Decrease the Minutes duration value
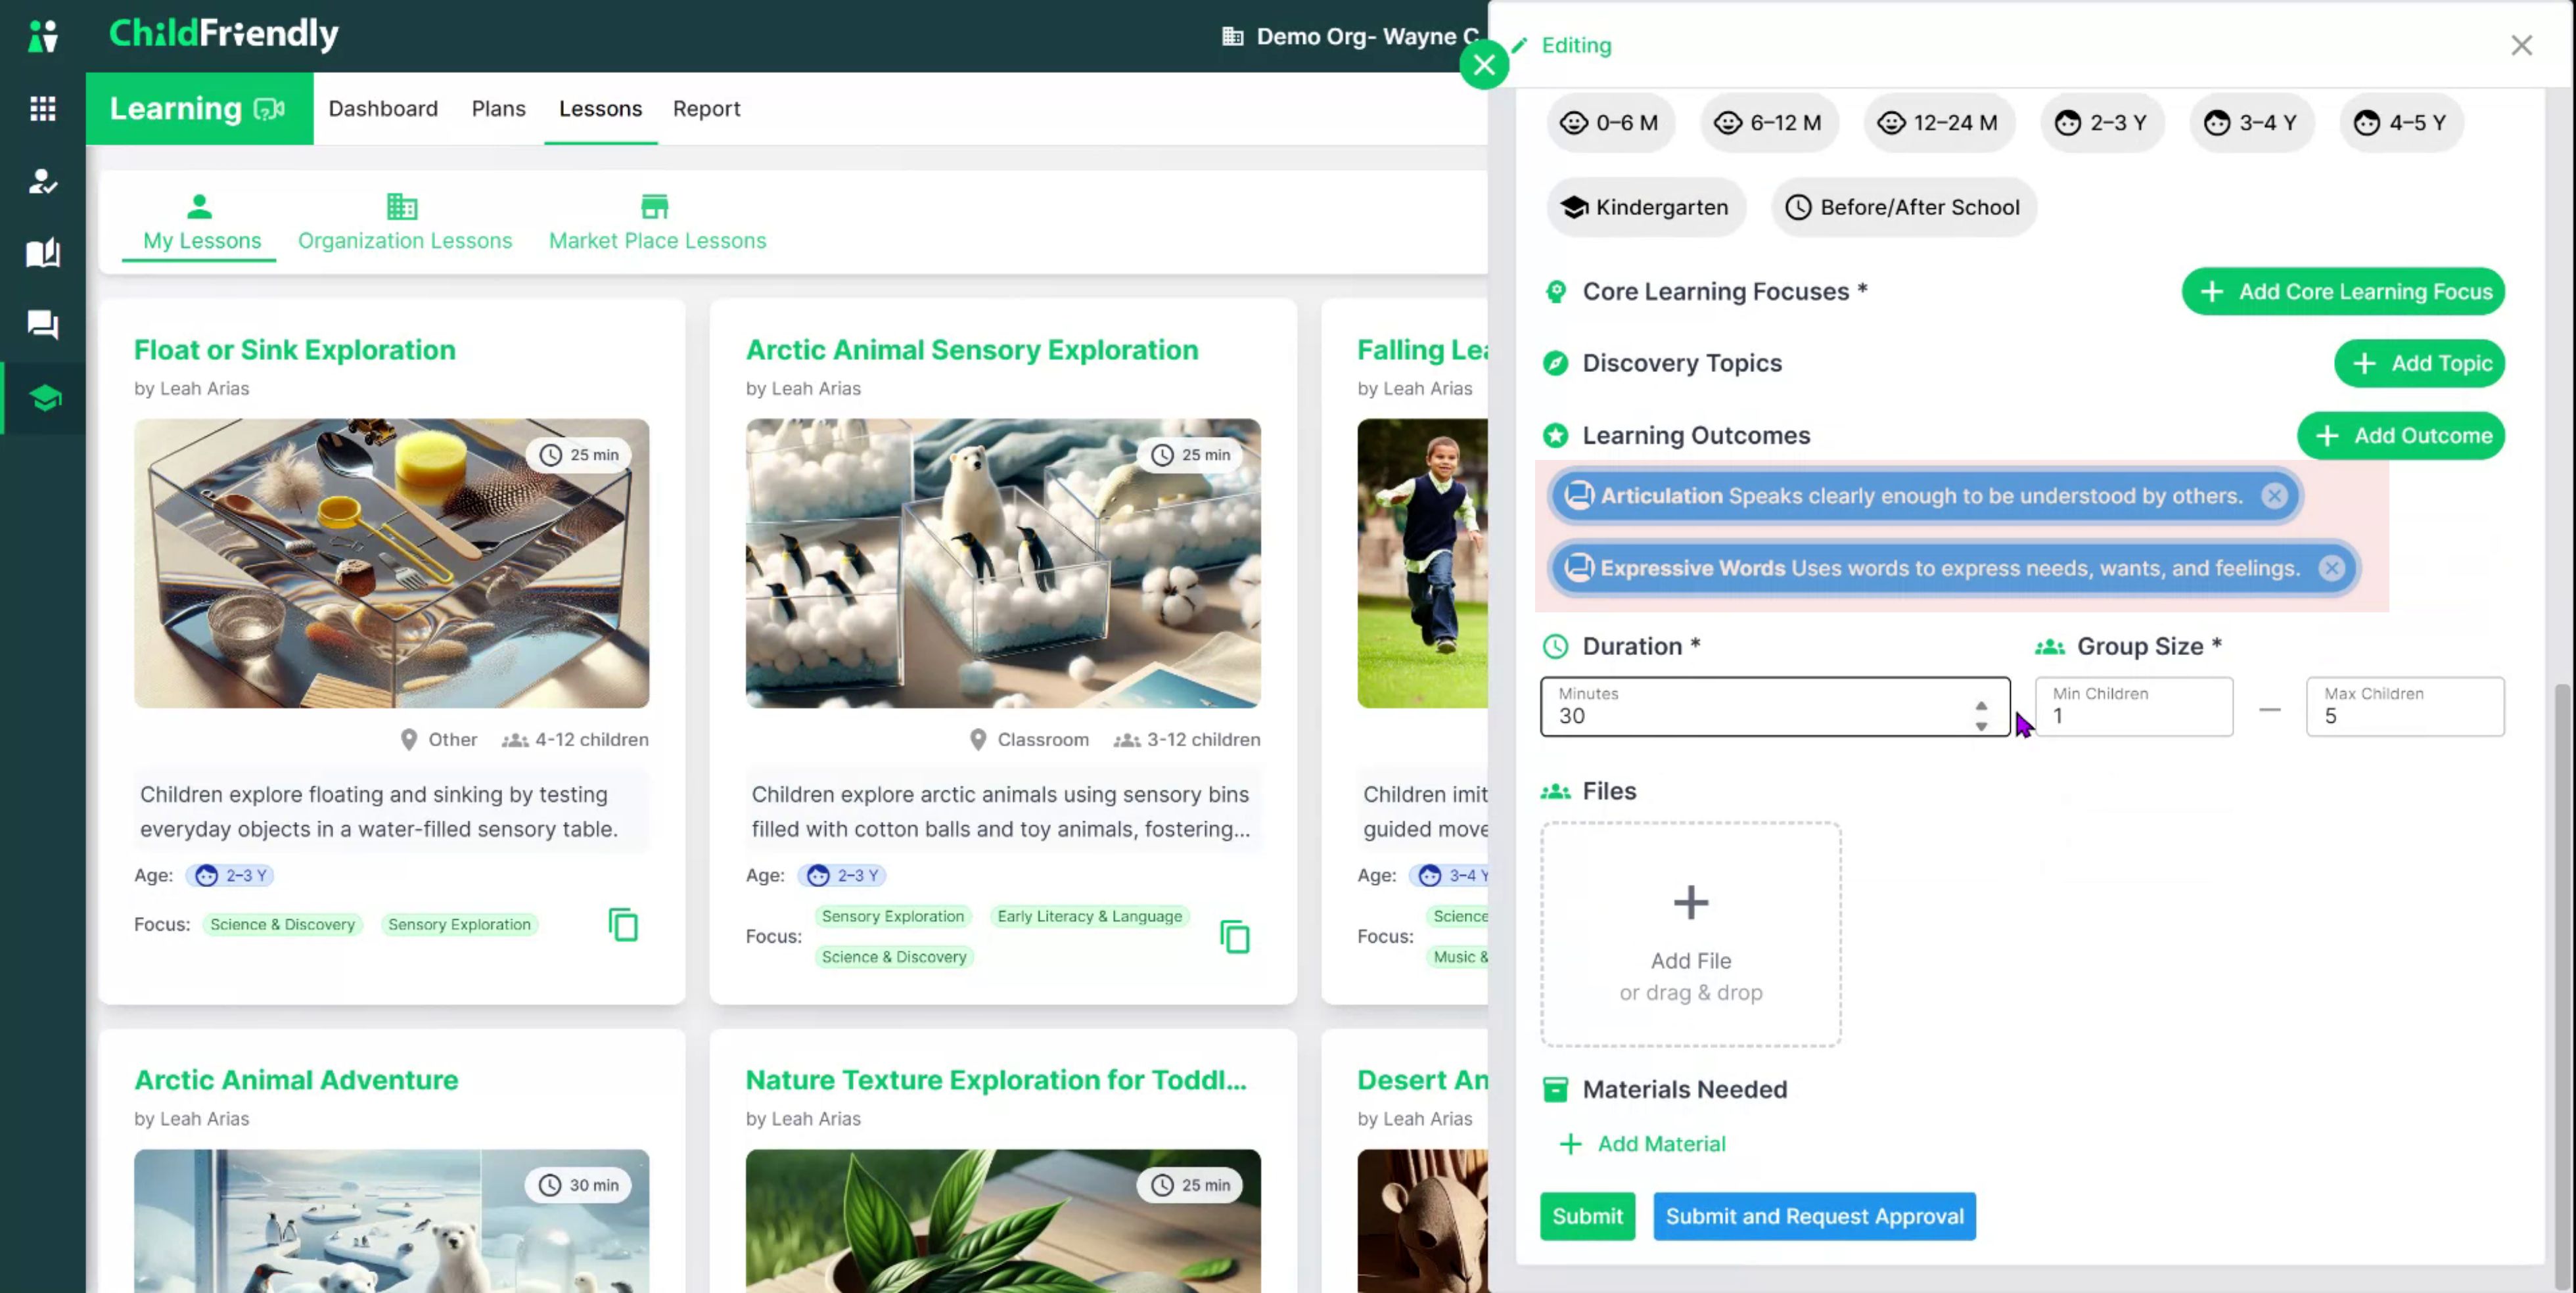 tap(1981, 727)
